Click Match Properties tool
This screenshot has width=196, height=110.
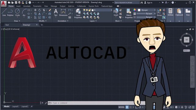coord(129,13)
